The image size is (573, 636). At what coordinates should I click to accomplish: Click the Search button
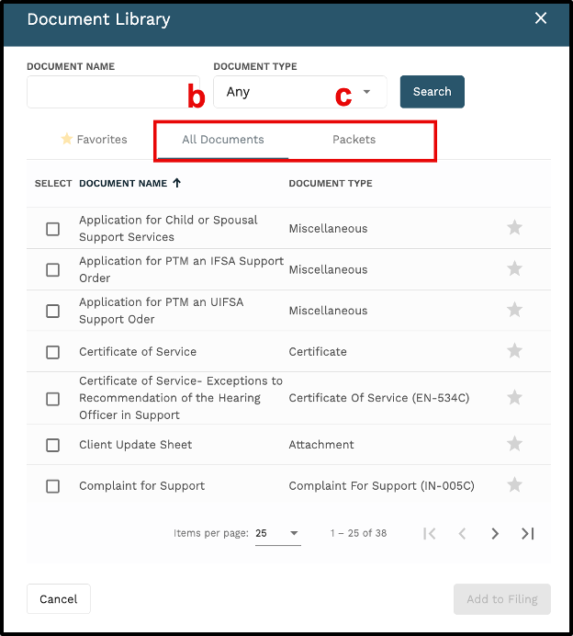tap(432, 92)
